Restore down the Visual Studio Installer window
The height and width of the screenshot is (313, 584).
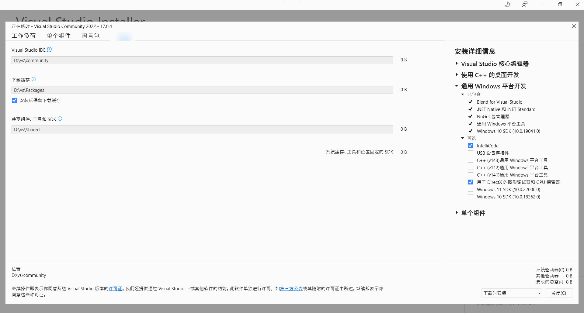pyautogui.click(x=560, y=4)
